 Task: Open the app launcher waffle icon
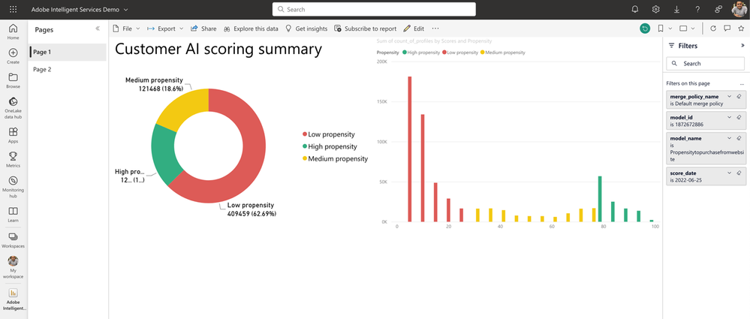13,10
